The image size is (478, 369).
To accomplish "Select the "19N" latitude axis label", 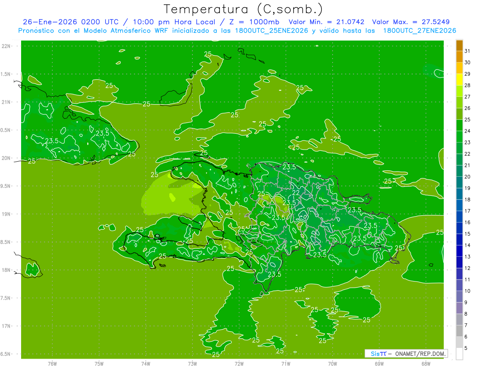I will click(6, 214).
